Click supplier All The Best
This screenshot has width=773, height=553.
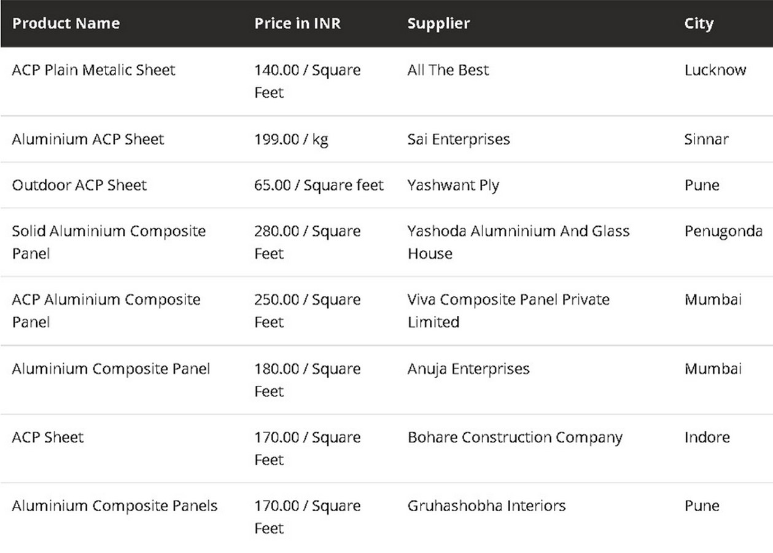click(448, 70)
